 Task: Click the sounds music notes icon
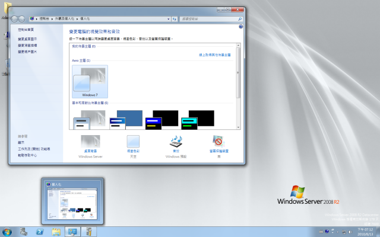176,142
